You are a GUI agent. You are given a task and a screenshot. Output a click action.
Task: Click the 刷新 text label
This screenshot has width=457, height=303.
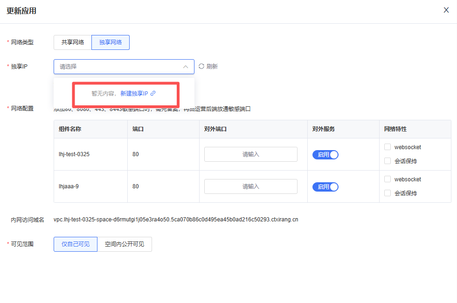pyautogui.click(x=212, y=66)
